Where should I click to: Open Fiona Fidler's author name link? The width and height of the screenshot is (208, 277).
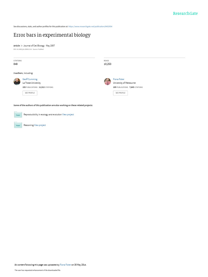[119, 79]
